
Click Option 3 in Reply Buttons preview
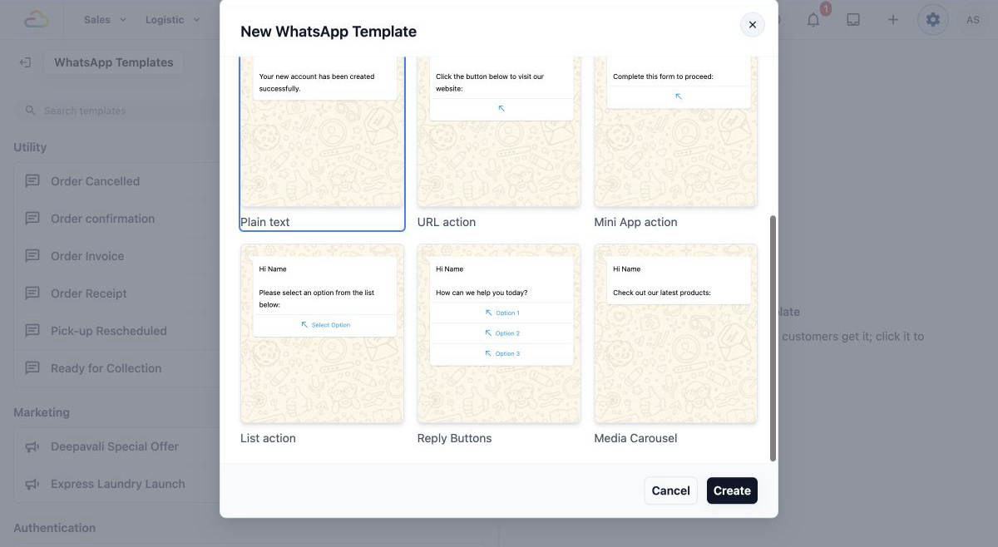[x=502, y=353]
